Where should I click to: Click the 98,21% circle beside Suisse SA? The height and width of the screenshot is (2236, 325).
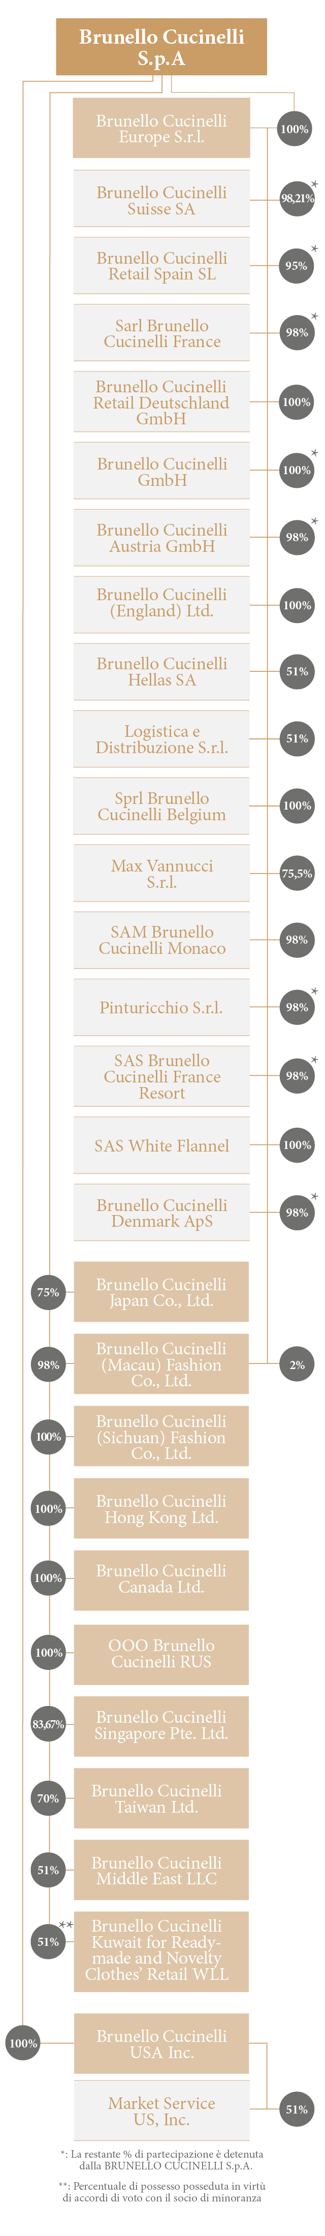click(297, 198)
